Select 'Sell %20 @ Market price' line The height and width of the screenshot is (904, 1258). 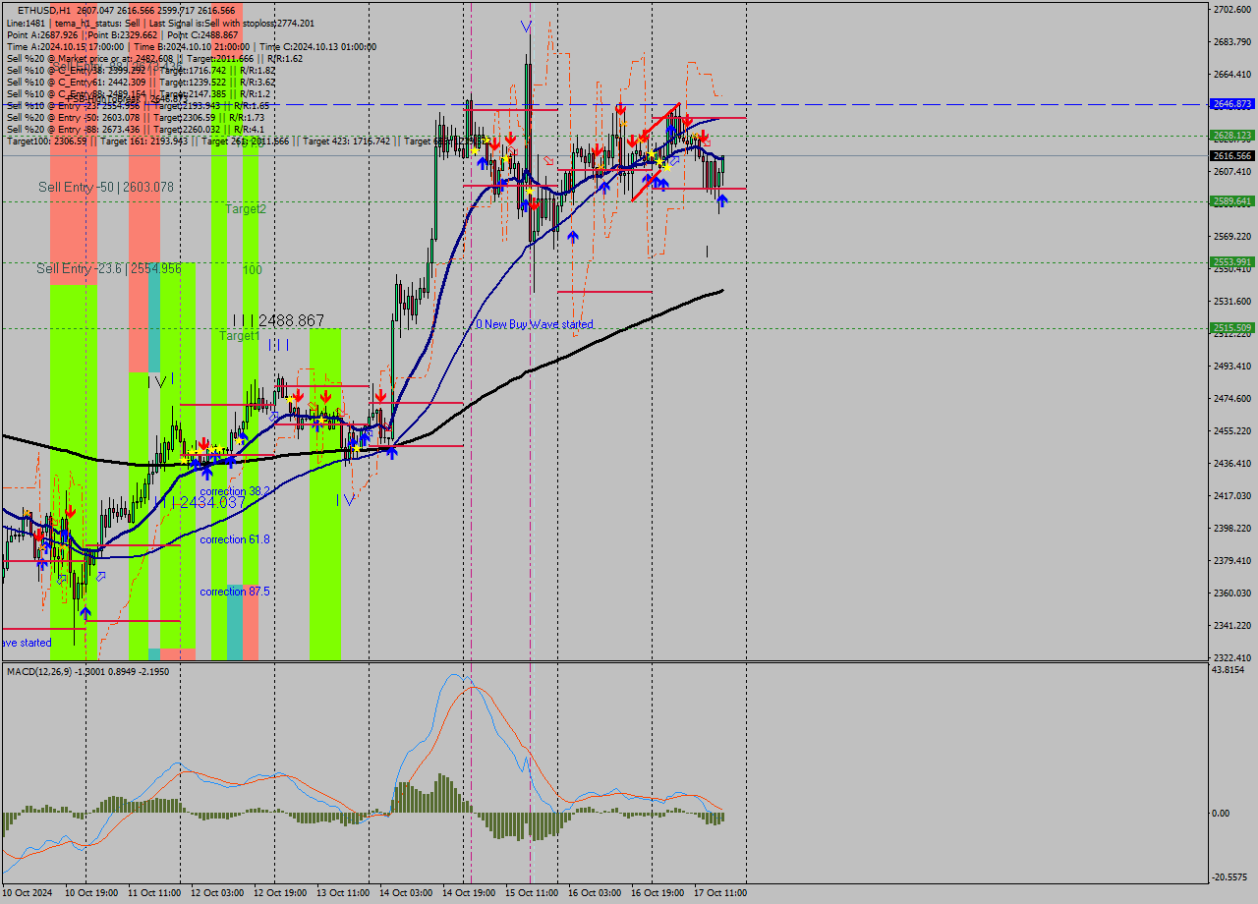click(154, 58)
